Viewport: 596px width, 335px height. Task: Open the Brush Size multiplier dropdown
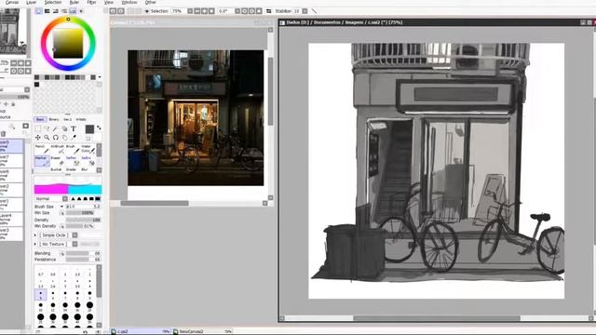click(x=62, y=207)
